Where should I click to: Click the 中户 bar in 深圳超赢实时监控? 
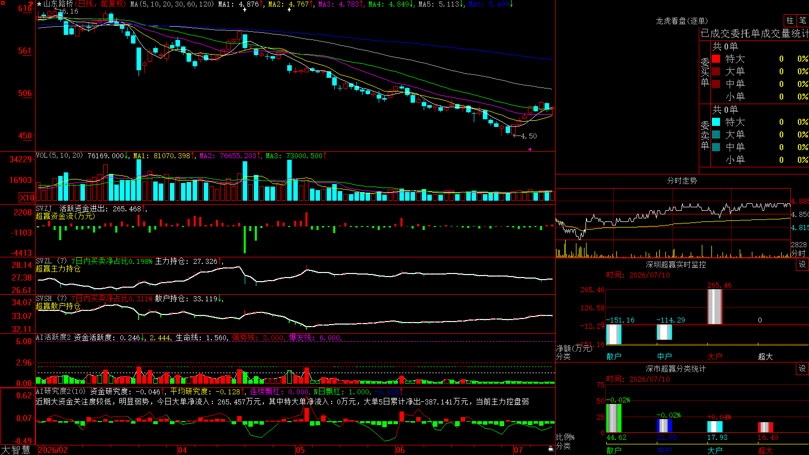[x=664, y=332]
